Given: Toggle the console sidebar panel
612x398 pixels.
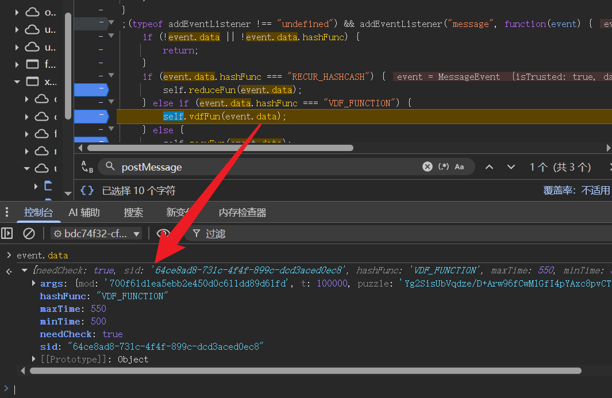Looking at the screenshot, I should (x=7, y=233).
